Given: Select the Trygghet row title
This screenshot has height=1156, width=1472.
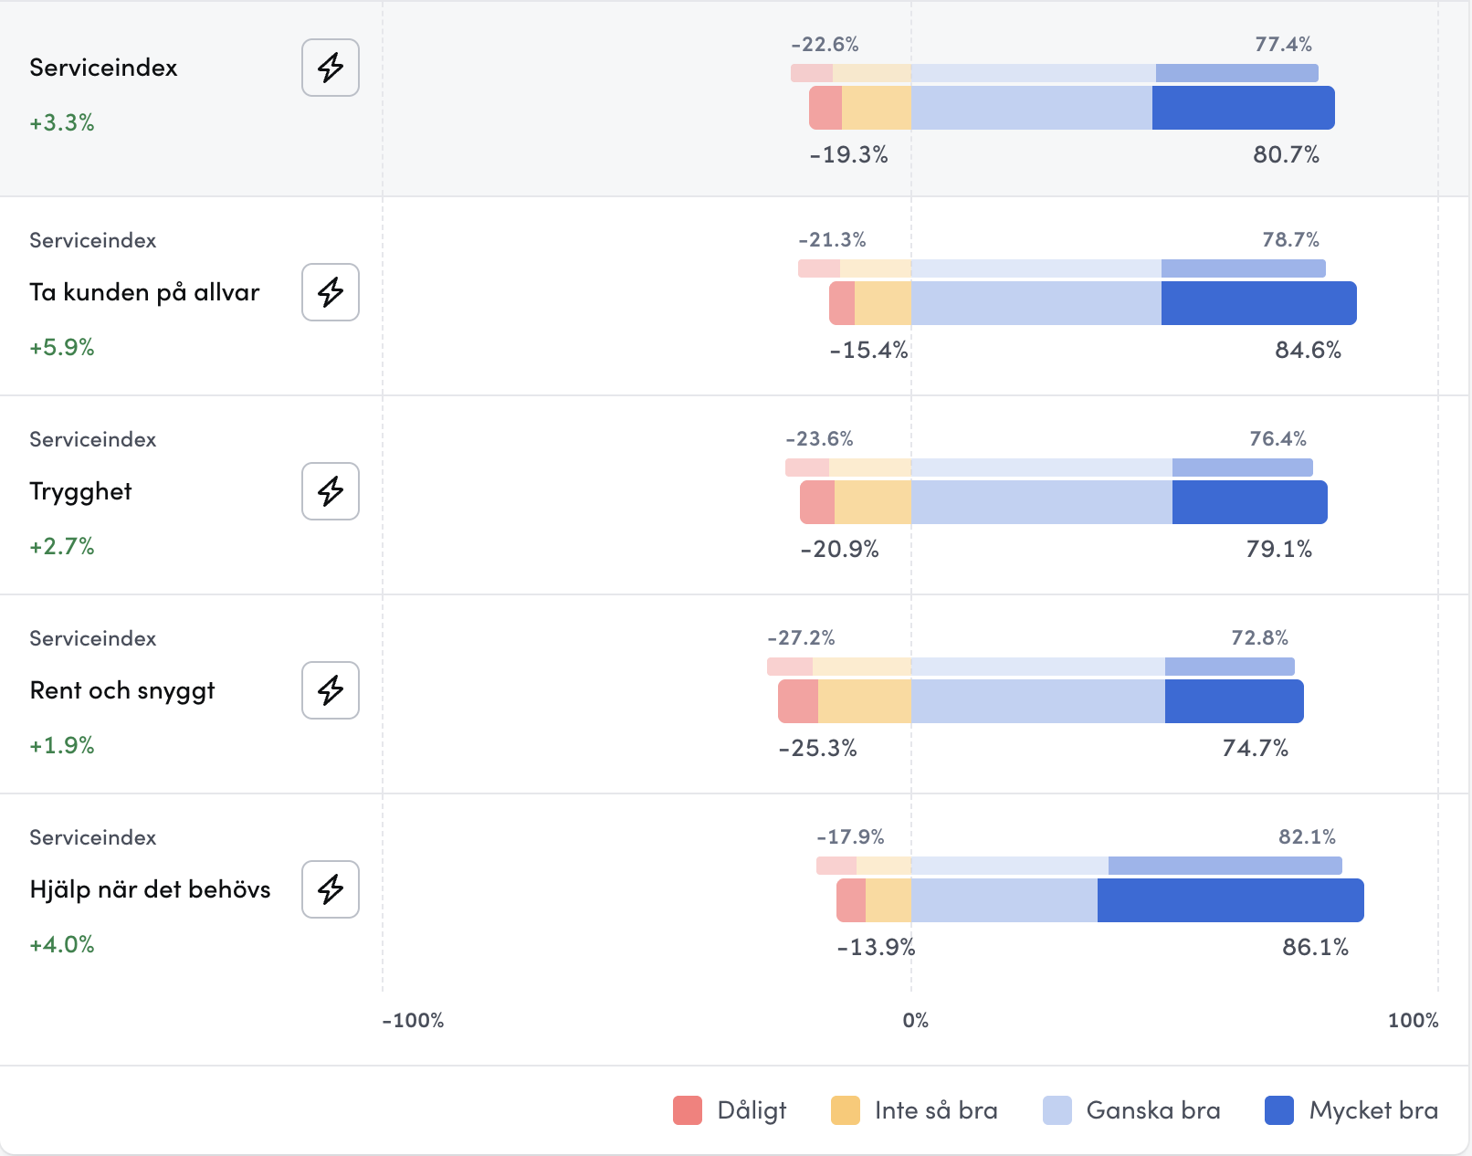Looking at the screenshot, I should tap(80, 491).
